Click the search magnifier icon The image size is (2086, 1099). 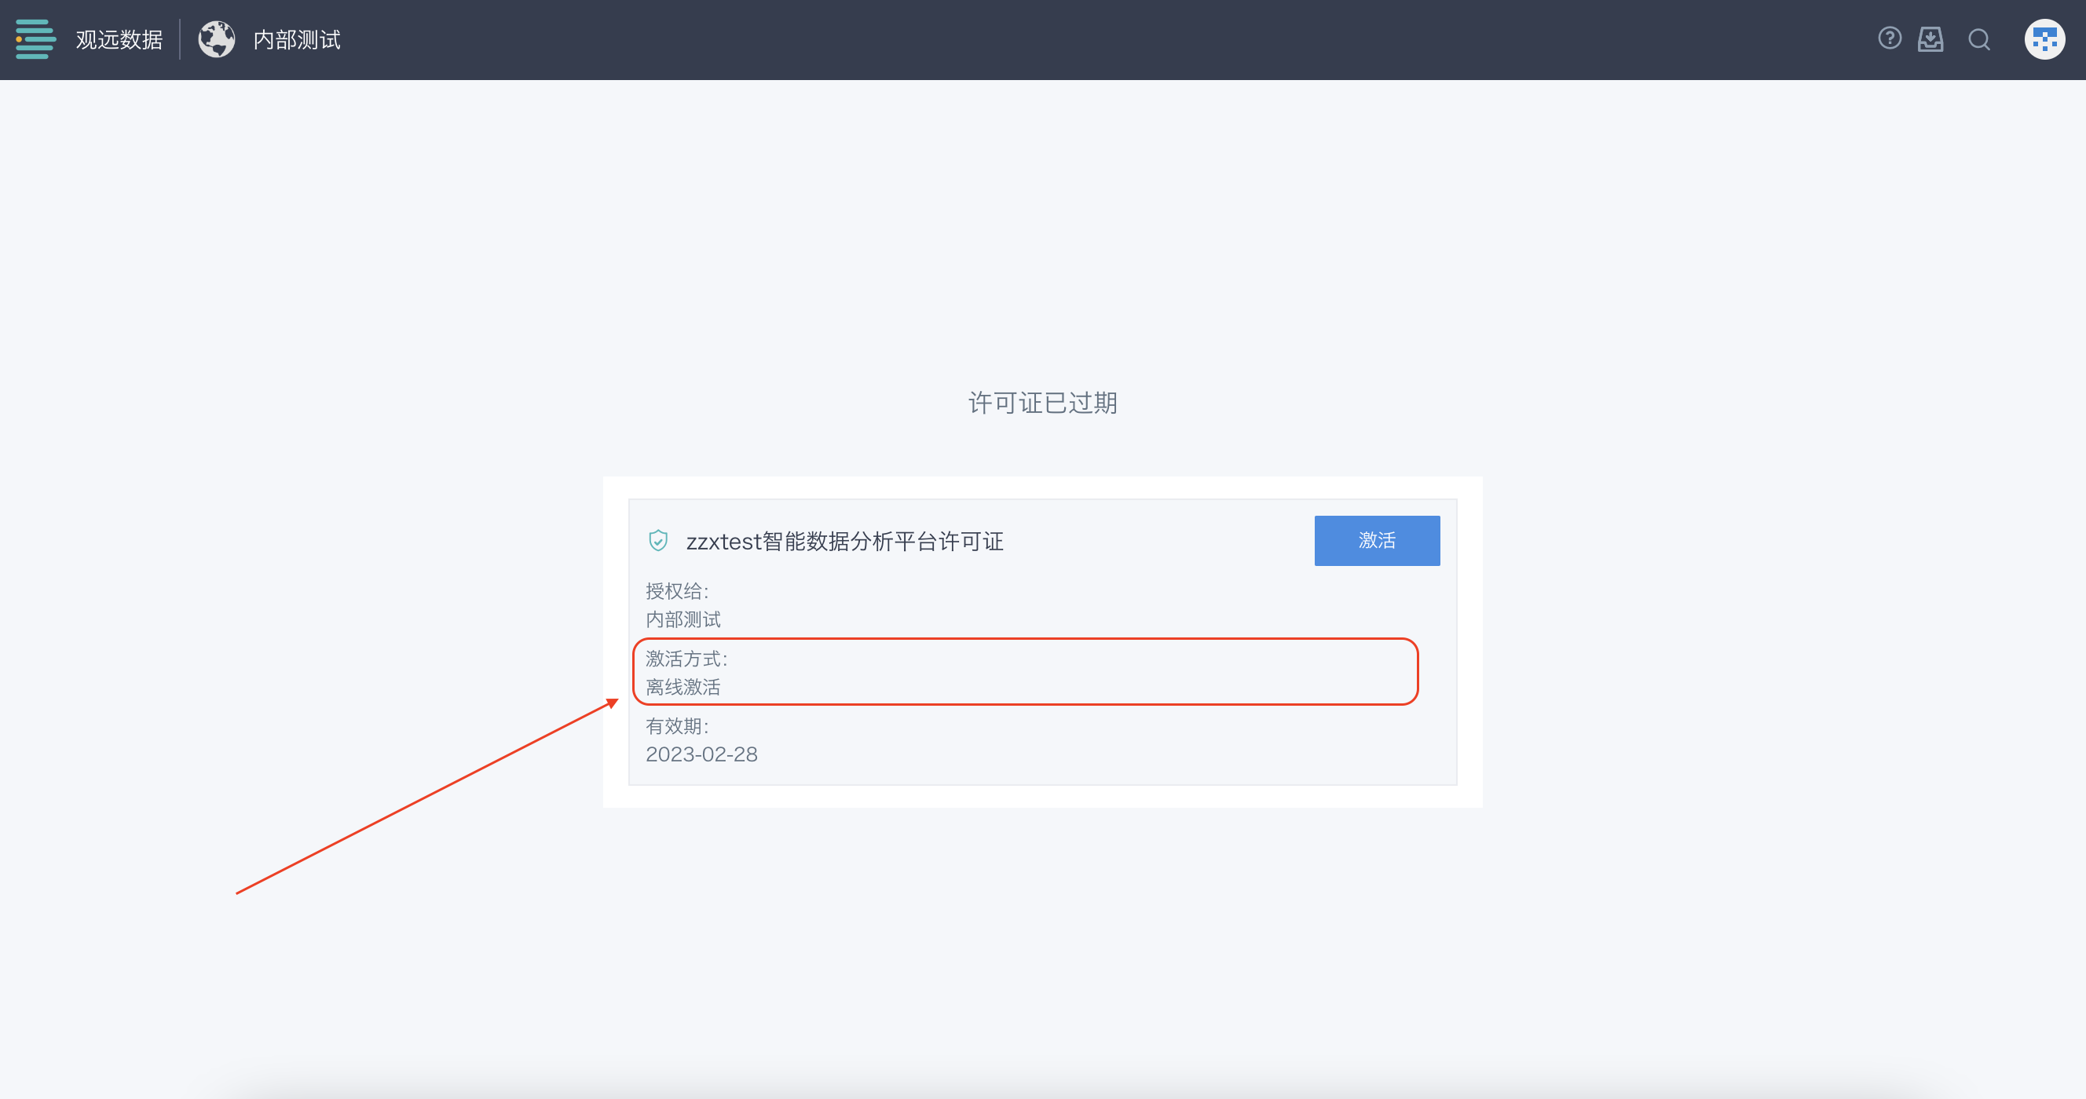click(x=1979, y=40)
